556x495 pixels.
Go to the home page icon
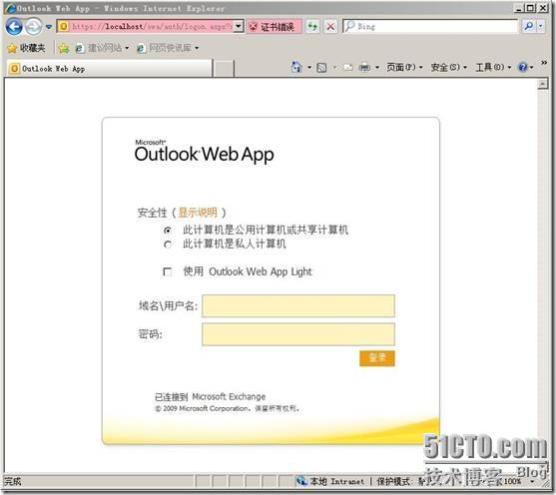click(x=296, y=67)
